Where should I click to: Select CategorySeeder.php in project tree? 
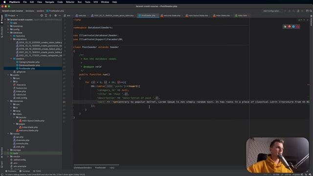(29, 62)
